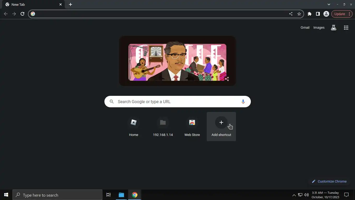The image size is (355, 200).
Task: Click the Update button in the toolbar
Action: [x=340, y=14]
